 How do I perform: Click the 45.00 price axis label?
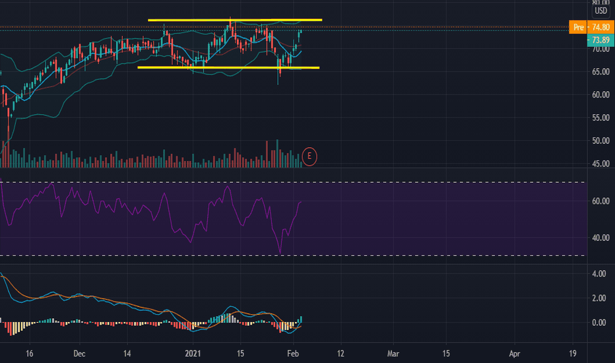600,164
